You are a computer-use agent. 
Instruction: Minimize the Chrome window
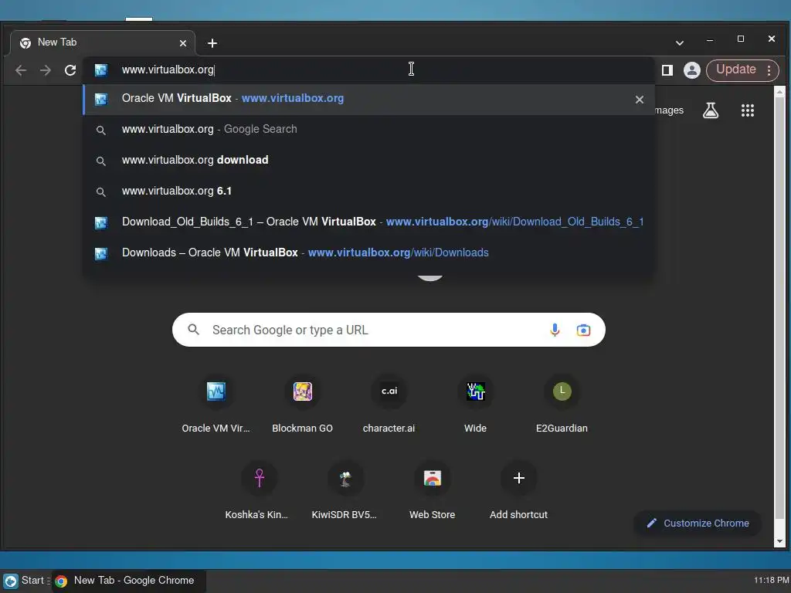pyautogui.click(x=710, y=39)
